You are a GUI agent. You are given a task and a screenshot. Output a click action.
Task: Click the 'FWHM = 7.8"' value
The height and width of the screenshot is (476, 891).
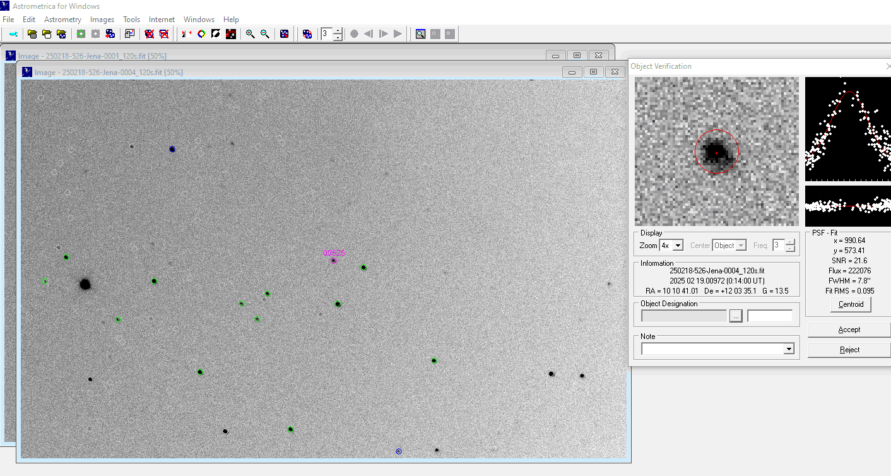pyautogui.click(x=849, y=281)
